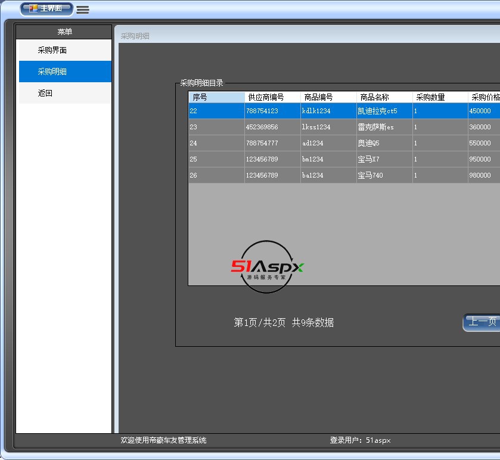Image resolution: width=500 pixels, height=460 pixels.
Task: Click the 主界面 main window button
Action: coord(46,9)
